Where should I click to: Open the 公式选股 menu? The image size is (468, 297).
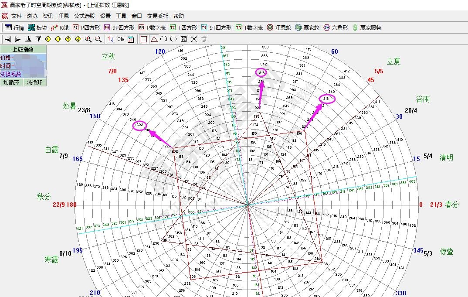(x=84, y=16)
